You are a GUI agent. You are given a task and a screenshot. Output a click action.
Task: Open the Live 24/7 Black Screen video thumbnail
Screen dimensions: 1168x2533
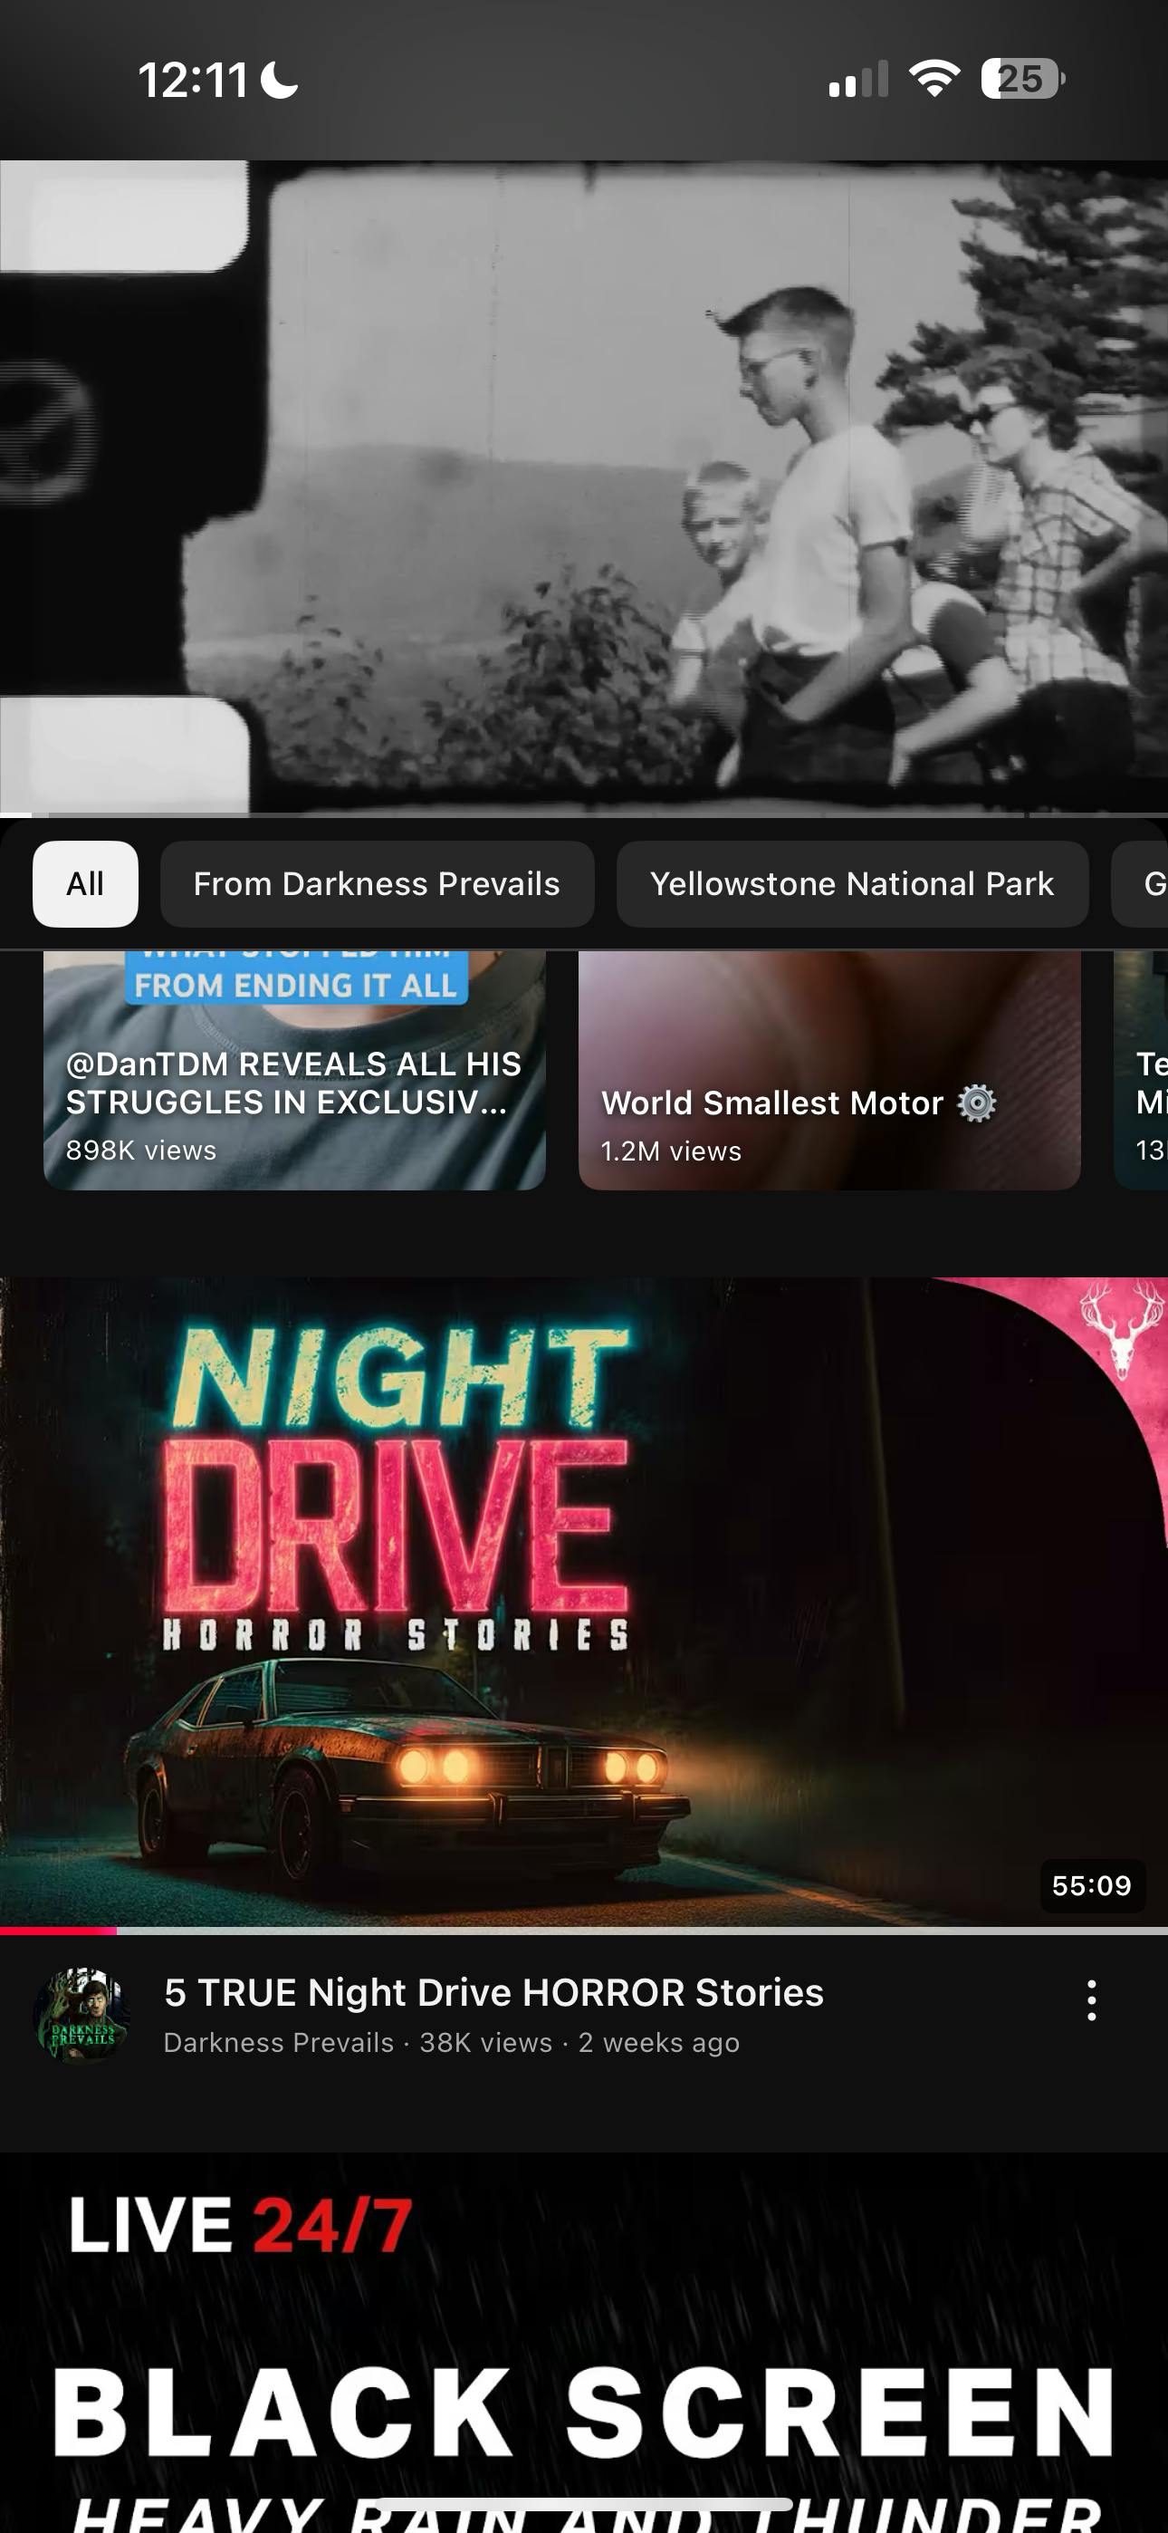584,2342
